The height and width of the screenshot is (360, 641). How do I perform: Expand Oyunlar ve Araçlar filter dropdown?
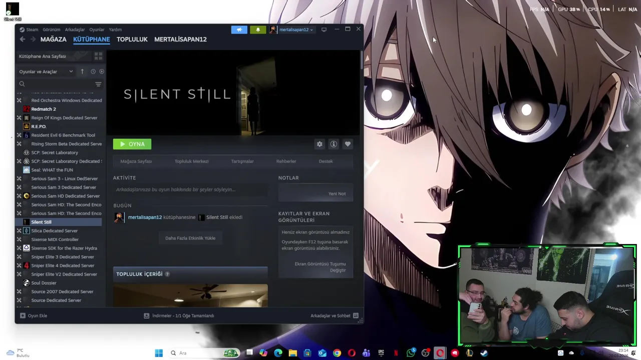point(46,71)
